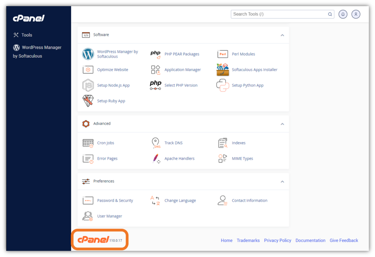Open the Select PHP Version text link
This screenshot has height=257, width=375.
181,85
